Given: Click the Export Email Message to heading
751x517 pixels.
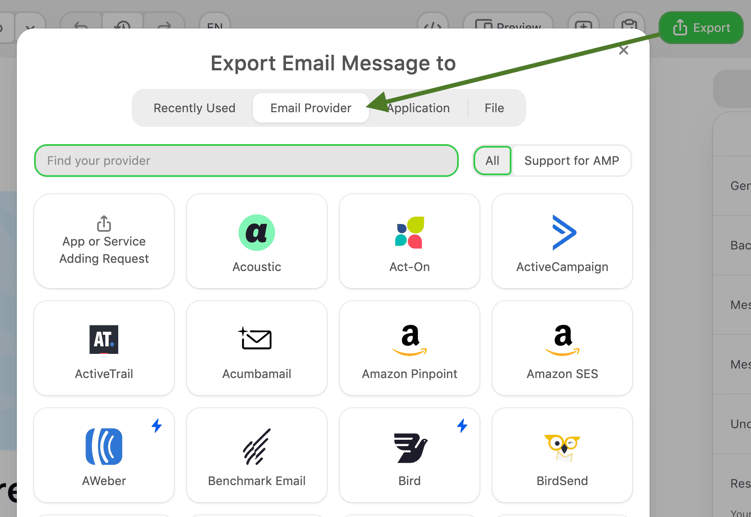Looking at the screenshot, I should click(x=333, y=63).
